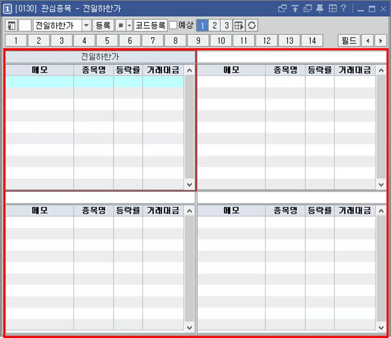Toggle the left side panel icon
The width and height of the screenshot is (391, 338).
[x=11, y=26]
